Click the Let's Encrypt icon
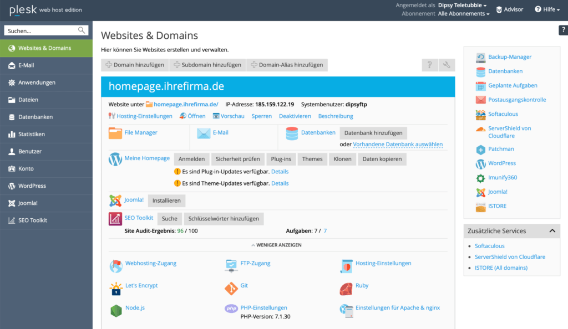Viewport: 568px width, 329px height. [x=115, y=288]
